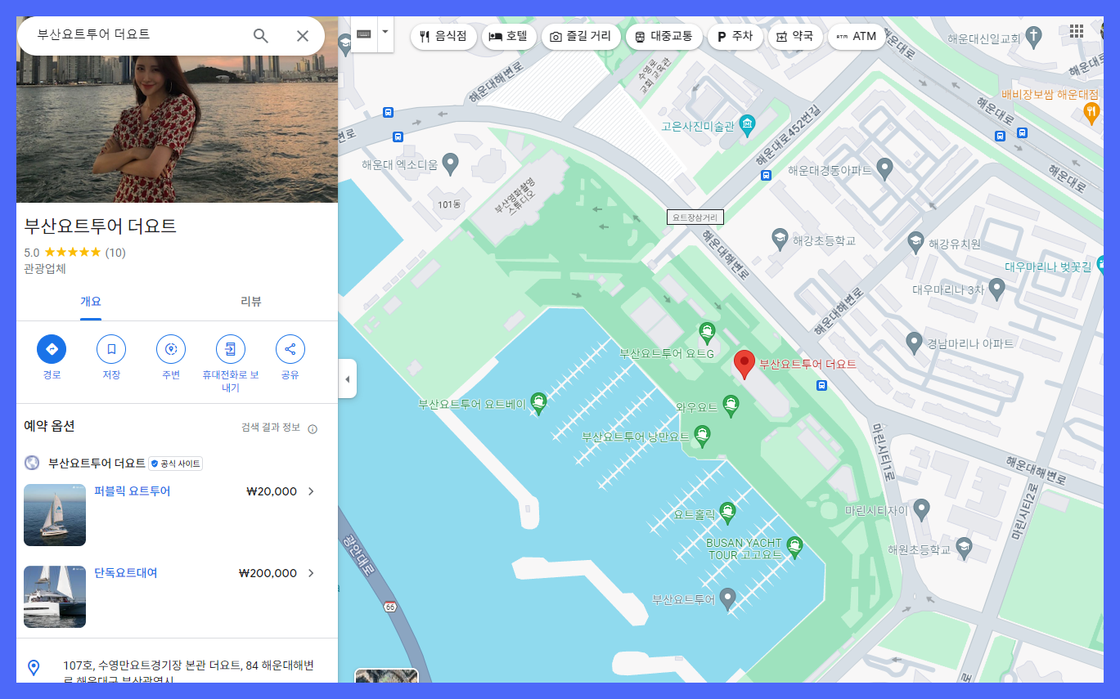Screen dimensions: 1120x699
Task: Click the search field text 부산요트투어 더요트
Action: 93,34
